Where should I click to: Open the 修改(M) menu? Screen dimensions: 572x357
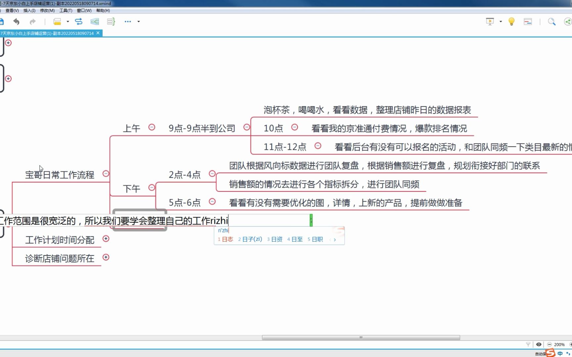[47, 11]
